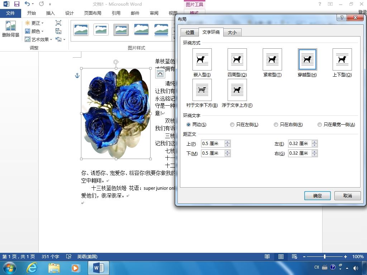367x275 pixels.
Task: Click the Change Picture icon
Action: [58, 31]
